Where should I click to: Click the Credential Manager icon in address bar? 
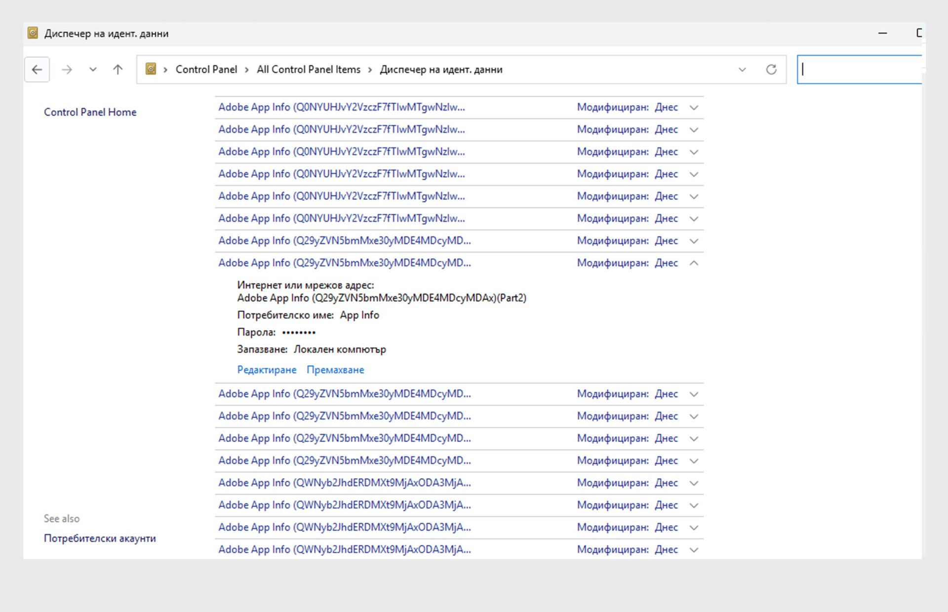coord(151,69)
